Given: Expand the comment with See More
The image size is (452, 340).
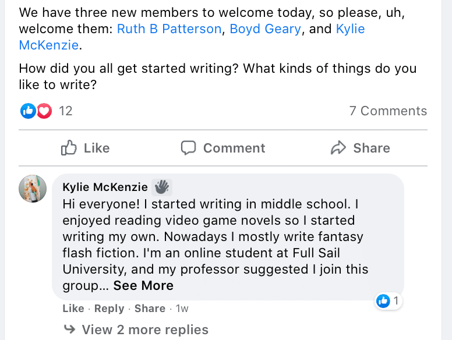Looking at the screenshot, I should pos(143,285).
